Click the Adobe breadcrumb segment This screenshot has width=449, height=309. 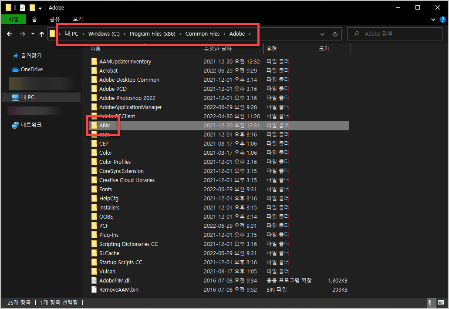pos(237,34)
